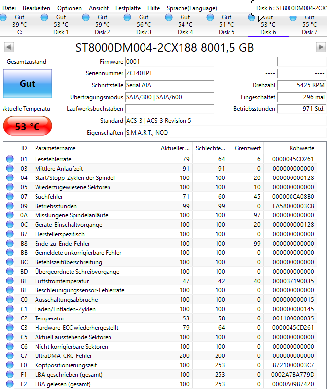Click status icon of Suchfehler row
This screenshot has width=327, height=389.
coord(10,196)
